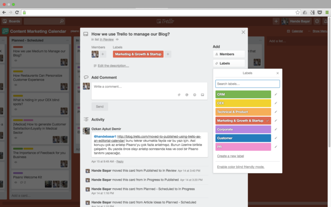This screenshot has width=331, height=207.
Task: Open the Trello create plus button
Action: (x=276, y=21)
